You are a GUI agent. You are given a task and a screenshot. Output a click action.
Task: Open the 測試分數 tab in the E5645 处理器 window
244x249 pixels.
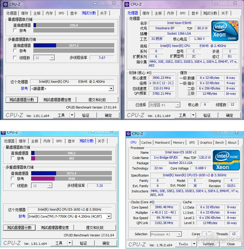coord(210,13)
